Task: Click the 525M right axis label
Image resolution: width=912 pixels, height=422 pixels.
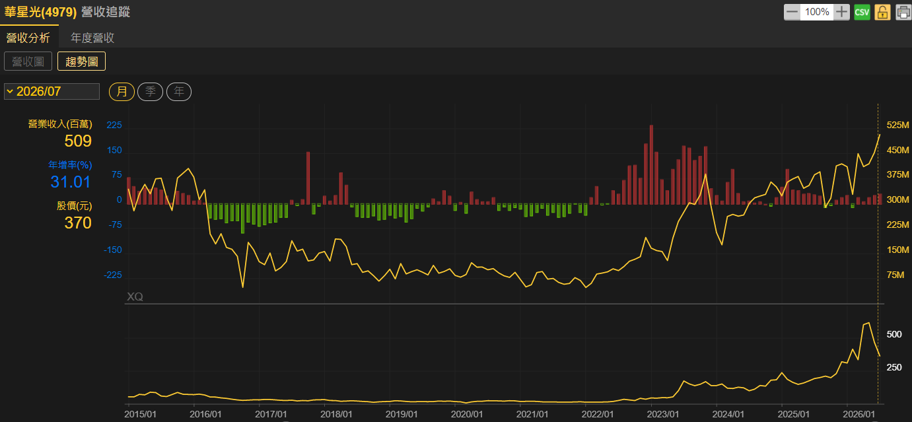Action: pos(898,125)
